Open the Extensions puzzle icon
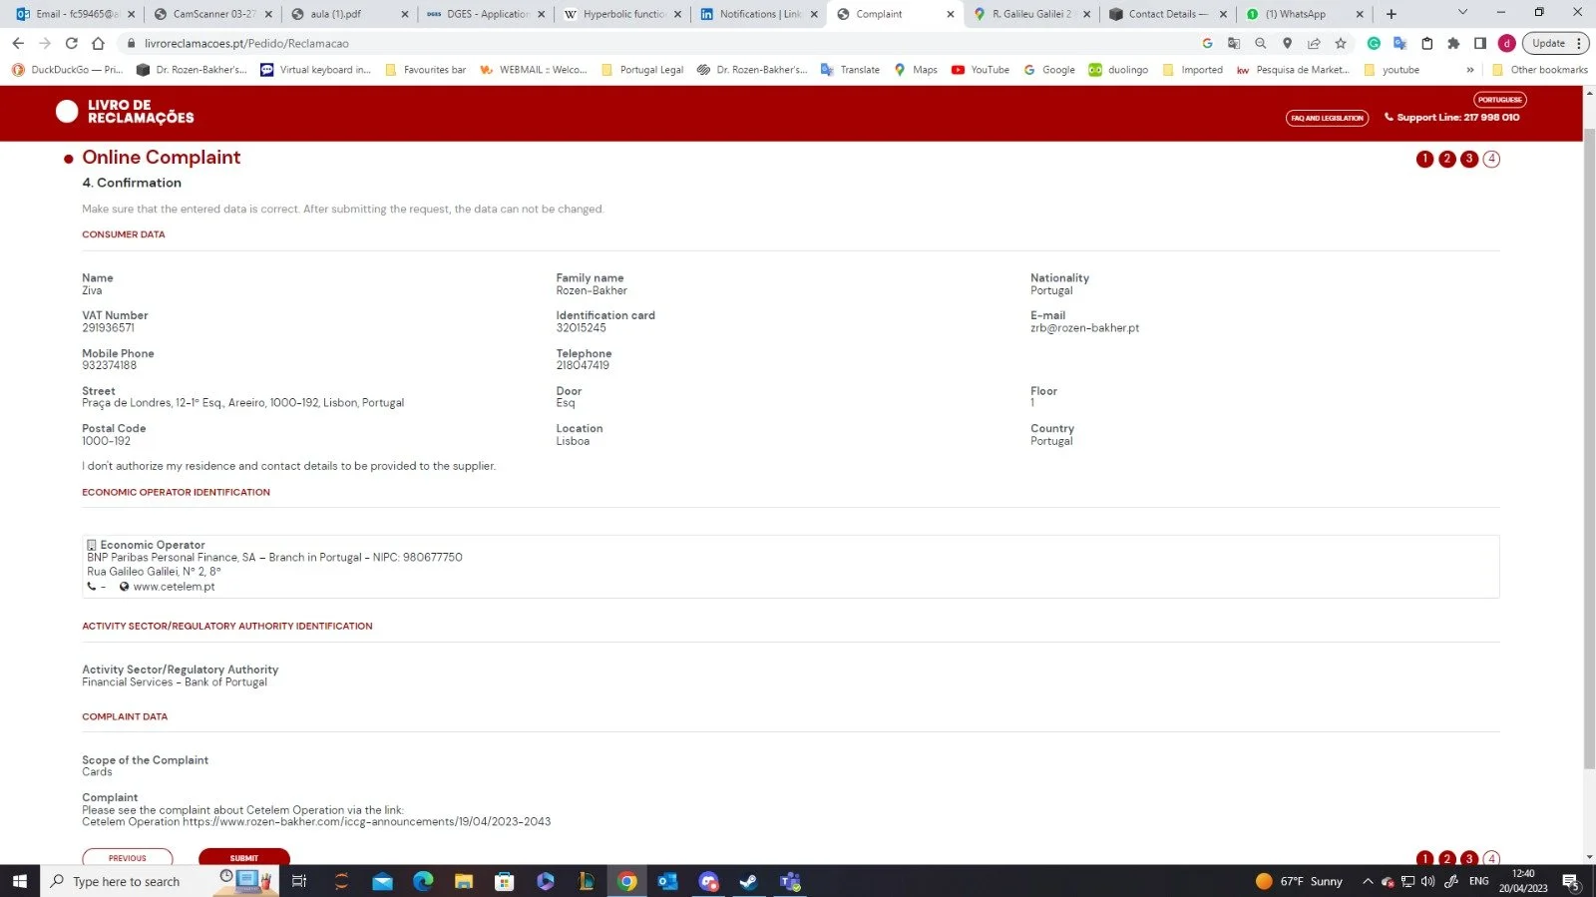This screenshot has height=897, width=1596. tap(1453, 43)
